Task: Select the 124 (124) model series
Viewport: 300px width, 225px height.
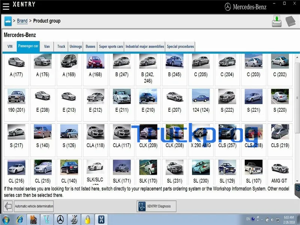Action: click(x=201, y=105)
